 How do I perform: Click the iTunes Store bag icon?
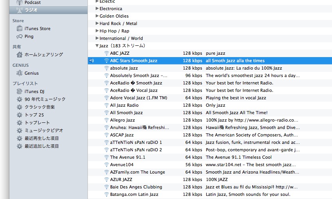pyautogui.click(x=20, y=28)
